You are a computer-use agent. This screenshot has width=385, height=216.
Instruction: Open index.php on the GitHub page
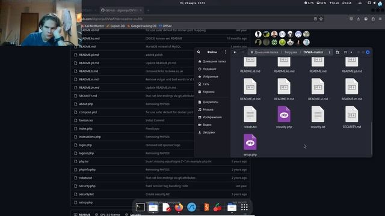(85, 128)
